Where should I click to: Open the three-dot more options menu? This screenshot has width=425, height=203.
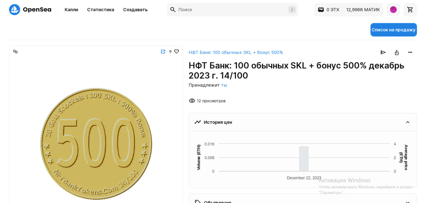coord(410,52)
